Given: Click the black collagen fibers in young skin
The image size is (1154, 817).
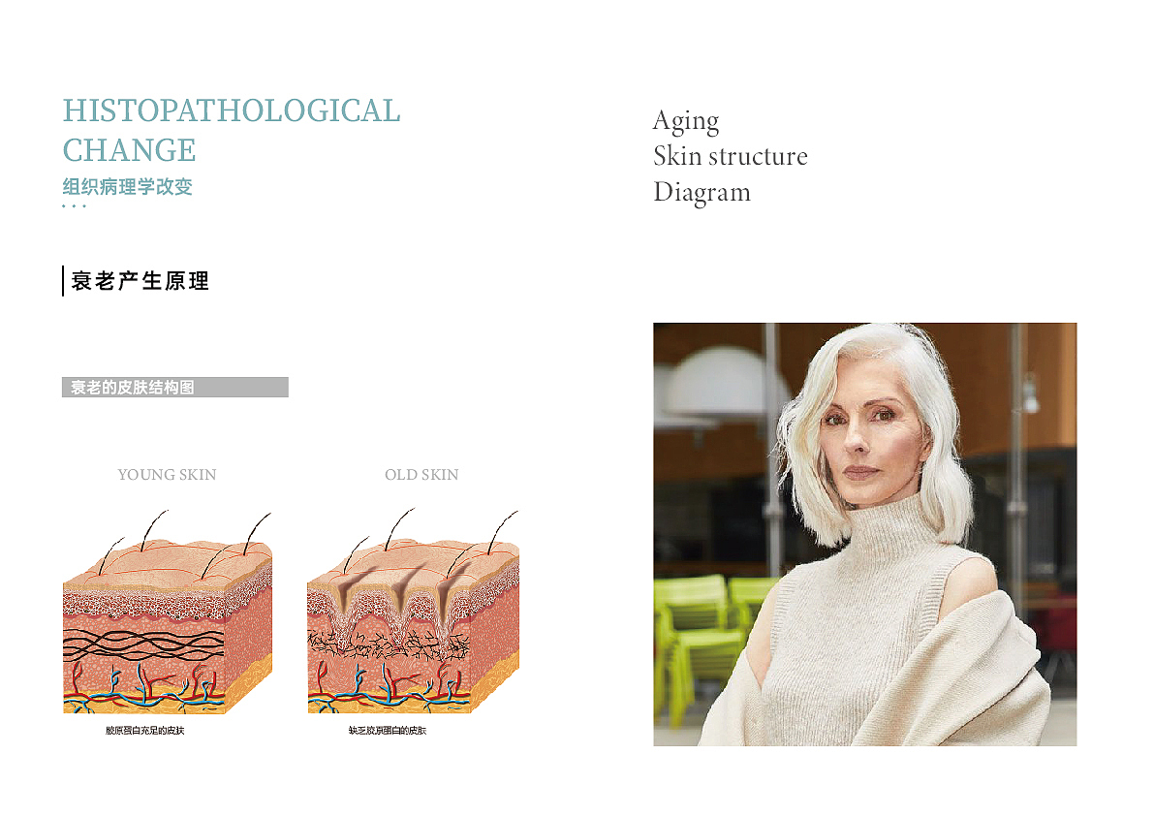Looking at the screenshot, I should pos(143,645).
